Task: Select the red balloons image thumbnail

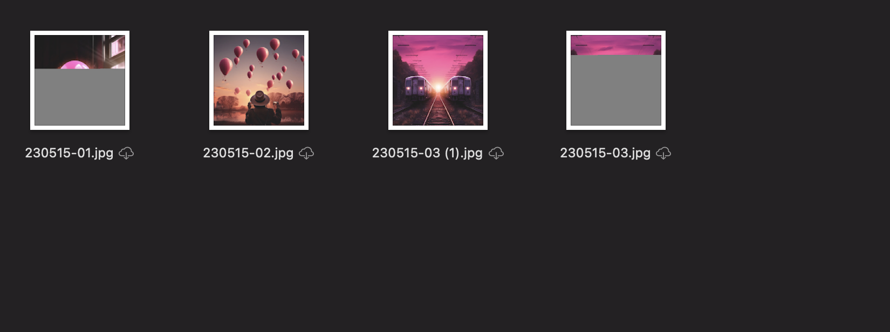Action: [259, 80]
